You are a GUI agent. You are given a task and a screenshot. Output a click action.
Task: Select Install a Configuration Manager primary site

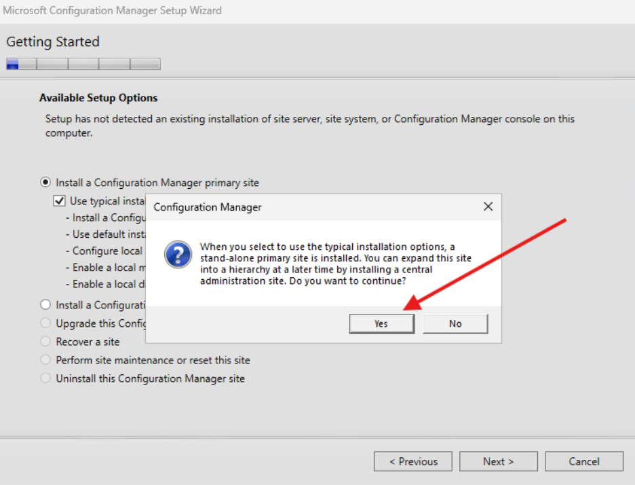pyautogui.click(x=45, y=183)
